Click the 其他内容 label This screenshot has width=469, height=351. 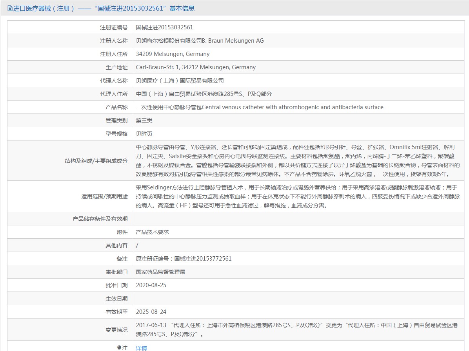pyautogui.click(x=116, y=245)
